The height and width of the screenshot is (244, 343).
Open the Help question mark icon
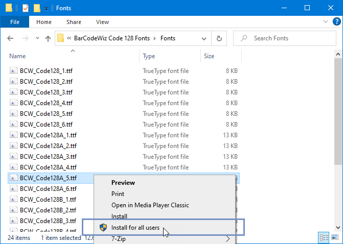337,21
